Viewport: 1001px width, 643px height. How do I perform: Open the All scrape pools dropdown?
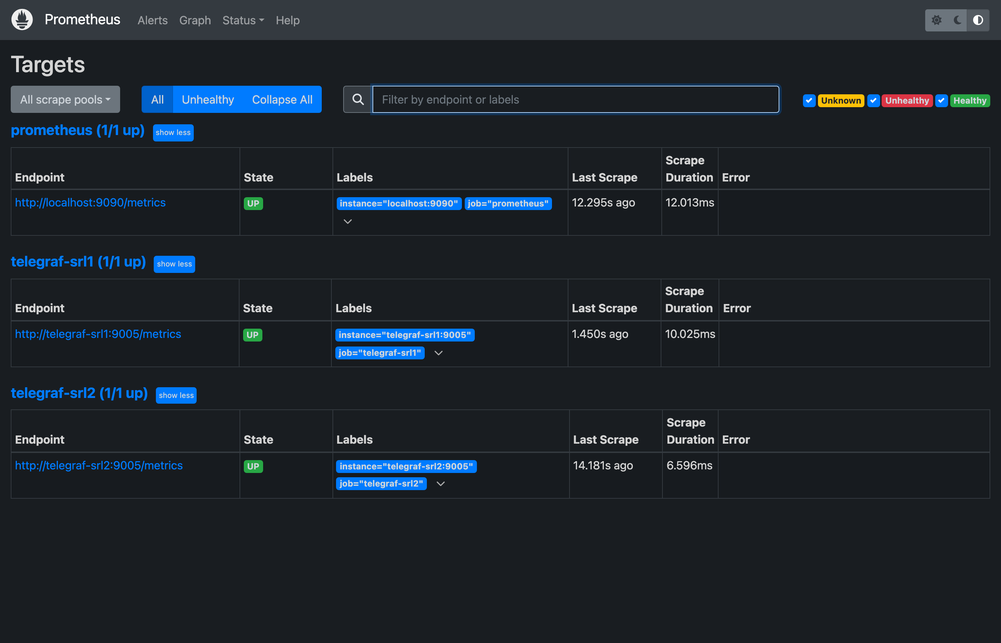pos(65,99)
